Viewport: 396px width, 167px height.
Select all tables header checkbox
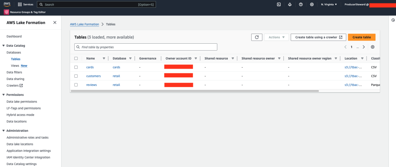click(x=76, y=58)
